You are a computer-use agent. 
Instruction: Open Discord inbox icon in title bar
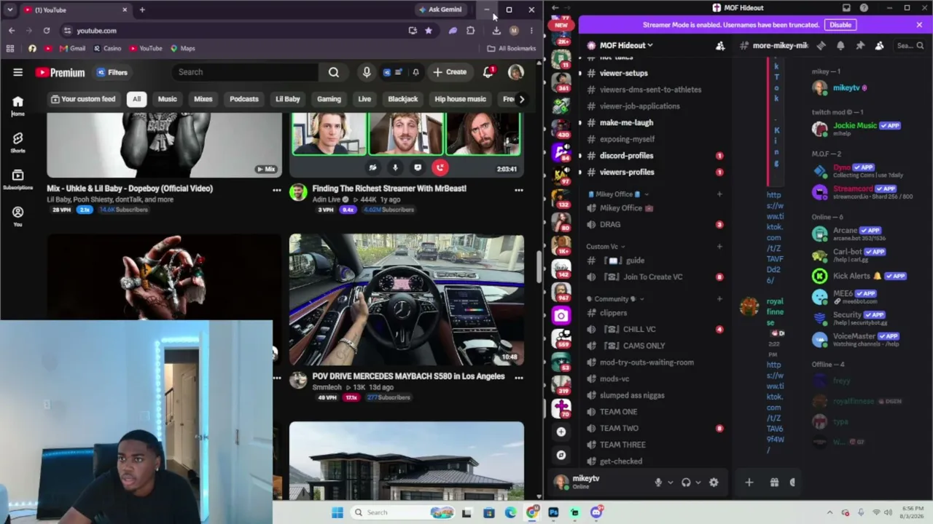click(846, 8)
